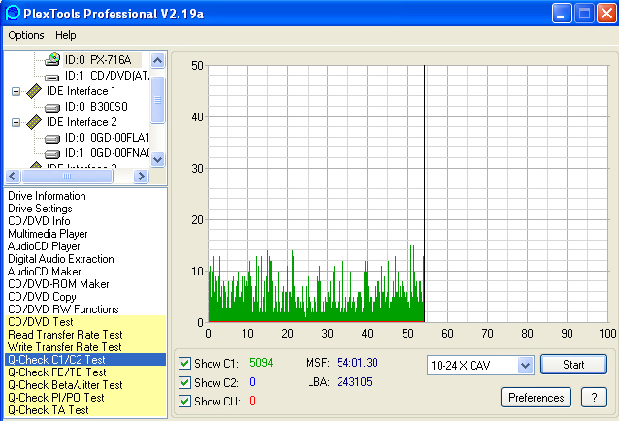Click the LBA value 243105
This screenshot has height=421, width=619.
point(354,382)
